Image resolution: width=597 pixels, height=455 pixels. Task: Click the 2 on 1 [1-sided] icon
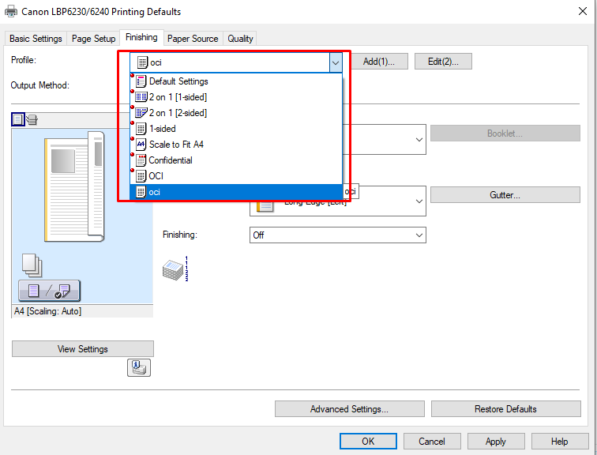pyautogui.click(x=141, y=97)
